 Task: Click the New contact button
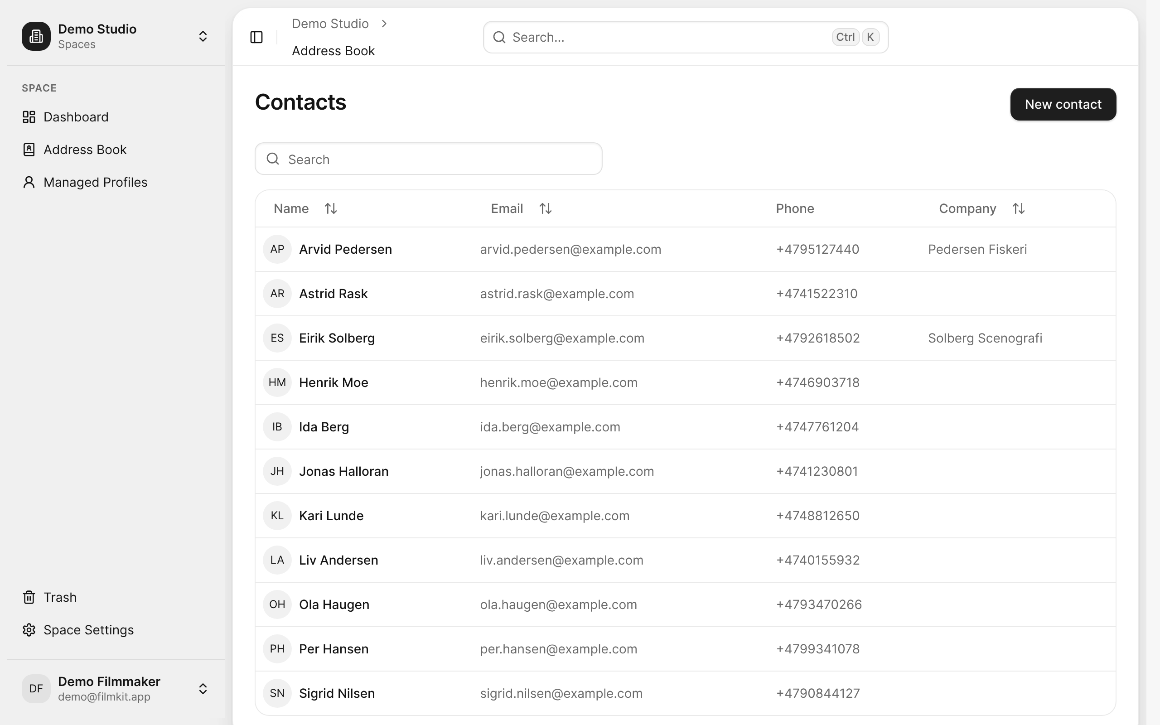coord(1063,104)
